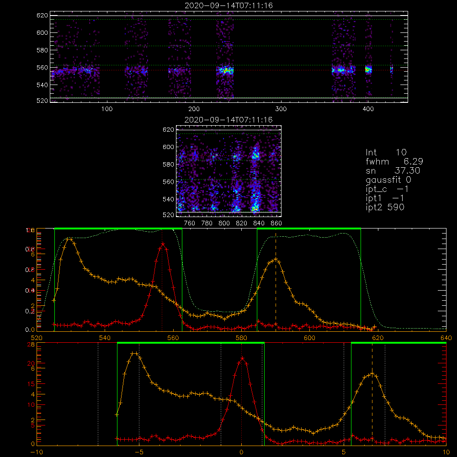Click x-axis label -5 on bottom plot
The height and width of the screenshot is (457, 457).
[x=139, y=452]
